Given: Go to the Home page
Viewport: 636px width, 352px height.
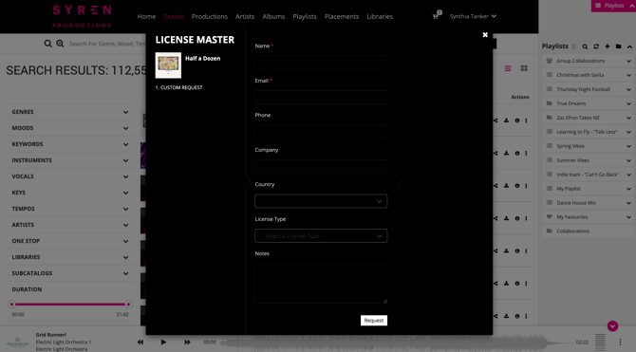Looking at the screenshot, I should coord(146,17).
